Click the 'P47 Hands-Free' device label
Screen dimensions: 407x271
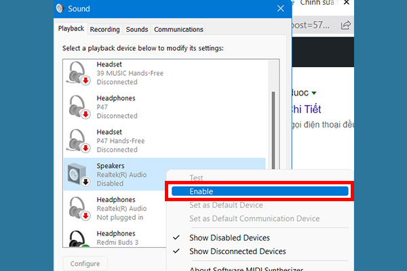[x=121, y=141]
